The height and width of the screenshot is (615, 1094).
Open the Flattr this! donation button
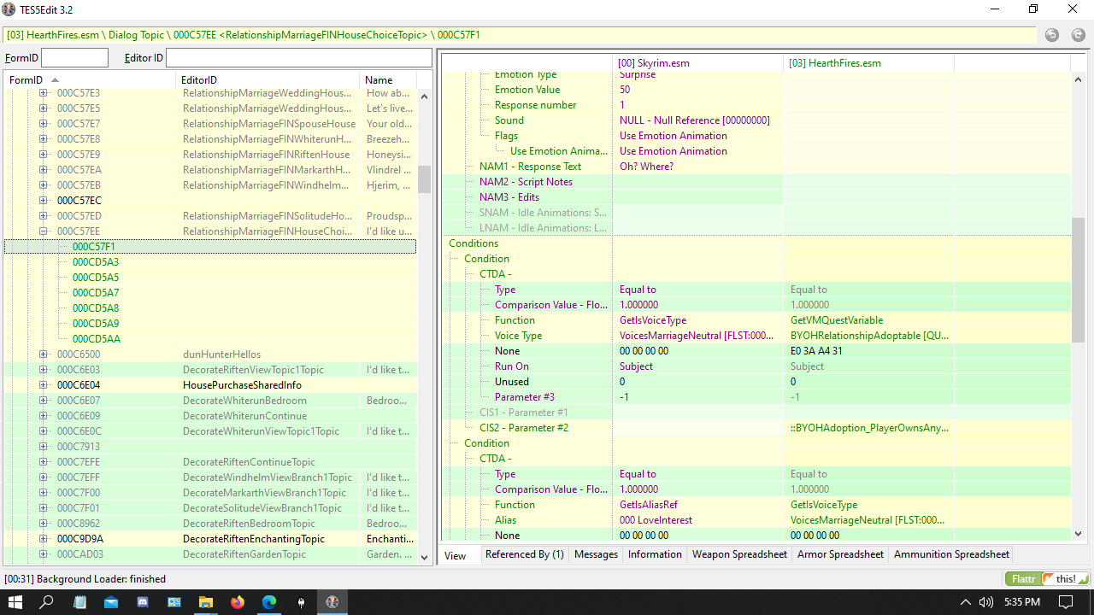[x=1048, y=579]
